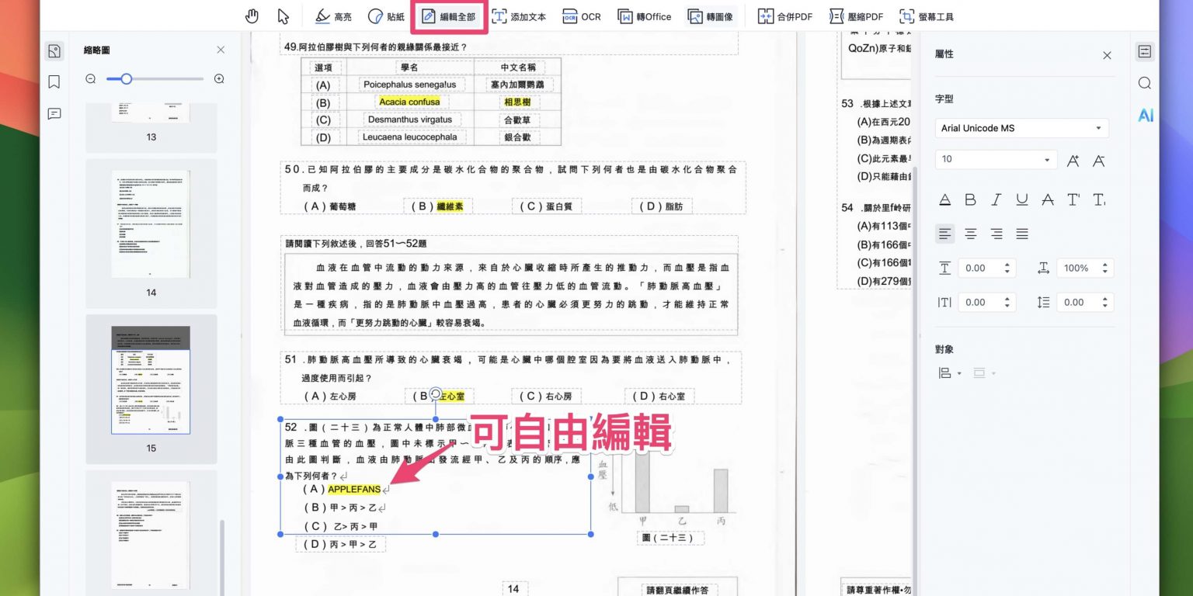This screenshot has height=596, width=1193.
Task: Select the hand pan tool
Action: [x=252, y=16]
